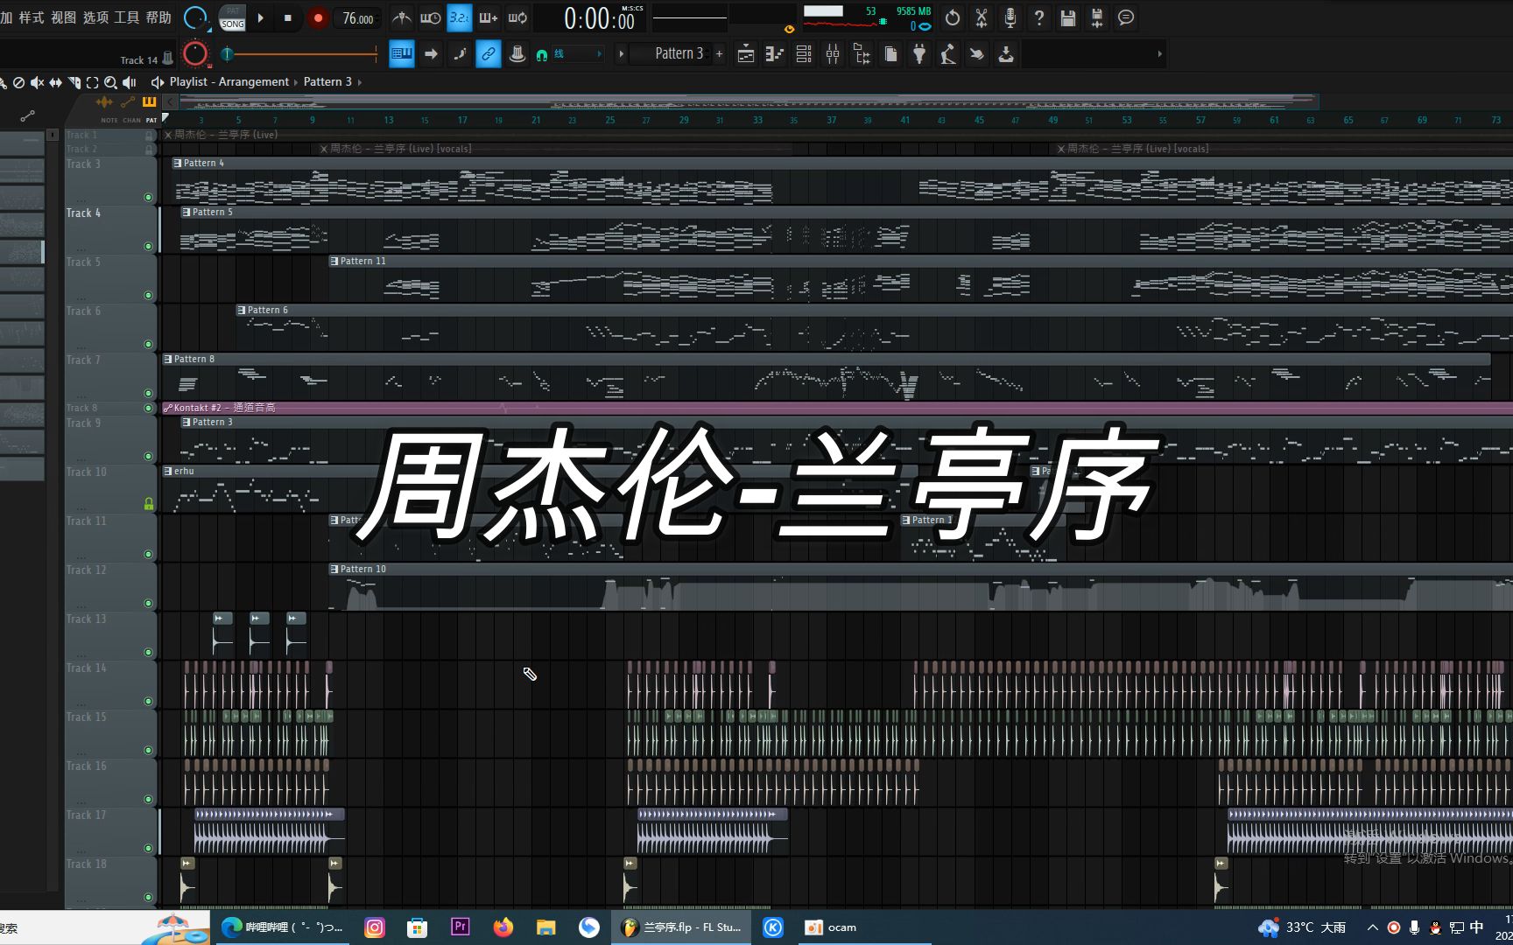This screenshot has width=1513, height=945.
Task: Open the audio editor scissors icon
Action: click(982, 17)
